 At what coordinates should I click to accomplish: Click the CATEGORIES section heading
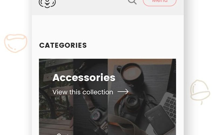[63, 45]
